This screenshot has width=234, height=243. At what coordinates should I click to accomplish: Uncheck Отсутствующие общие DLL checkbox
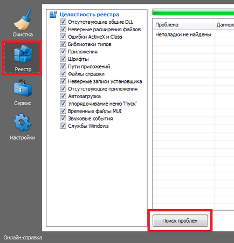coord(63,22)
